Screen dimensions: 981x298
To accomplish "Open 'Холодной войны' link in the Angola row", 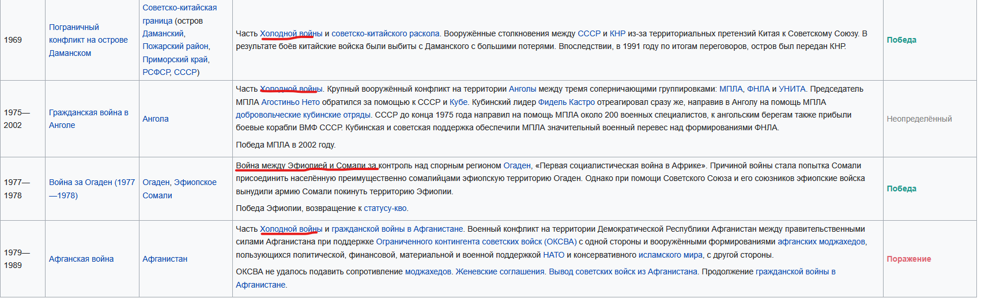I will tap(291, 89).
